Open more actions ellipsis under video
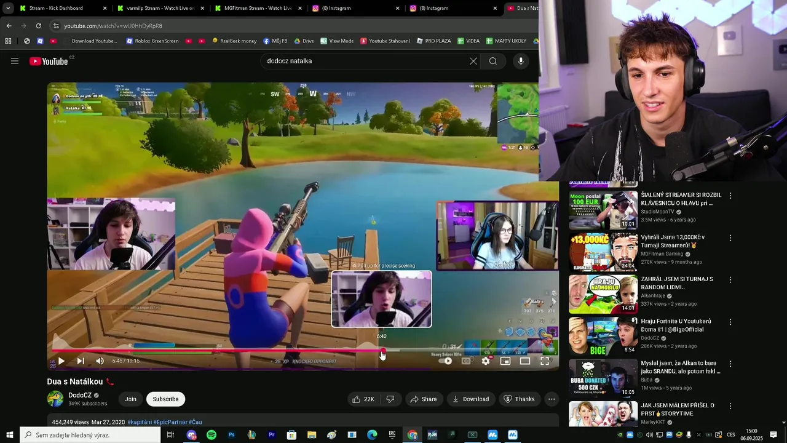The width and height of the screenshot is (787, 443). coord(552,399)
